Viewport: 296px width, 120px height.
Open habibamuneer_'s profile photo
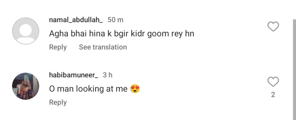(x=26, y=86)
